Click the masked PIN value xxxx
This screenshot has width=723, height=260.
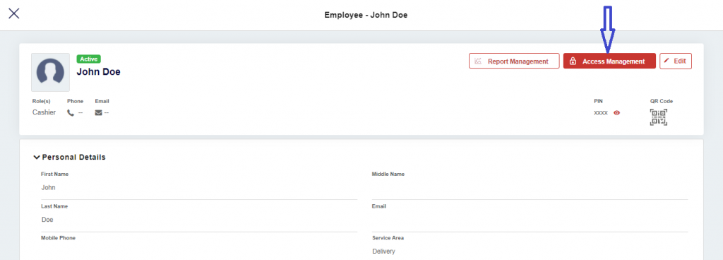pyautogui.click(x=601, y=112)
